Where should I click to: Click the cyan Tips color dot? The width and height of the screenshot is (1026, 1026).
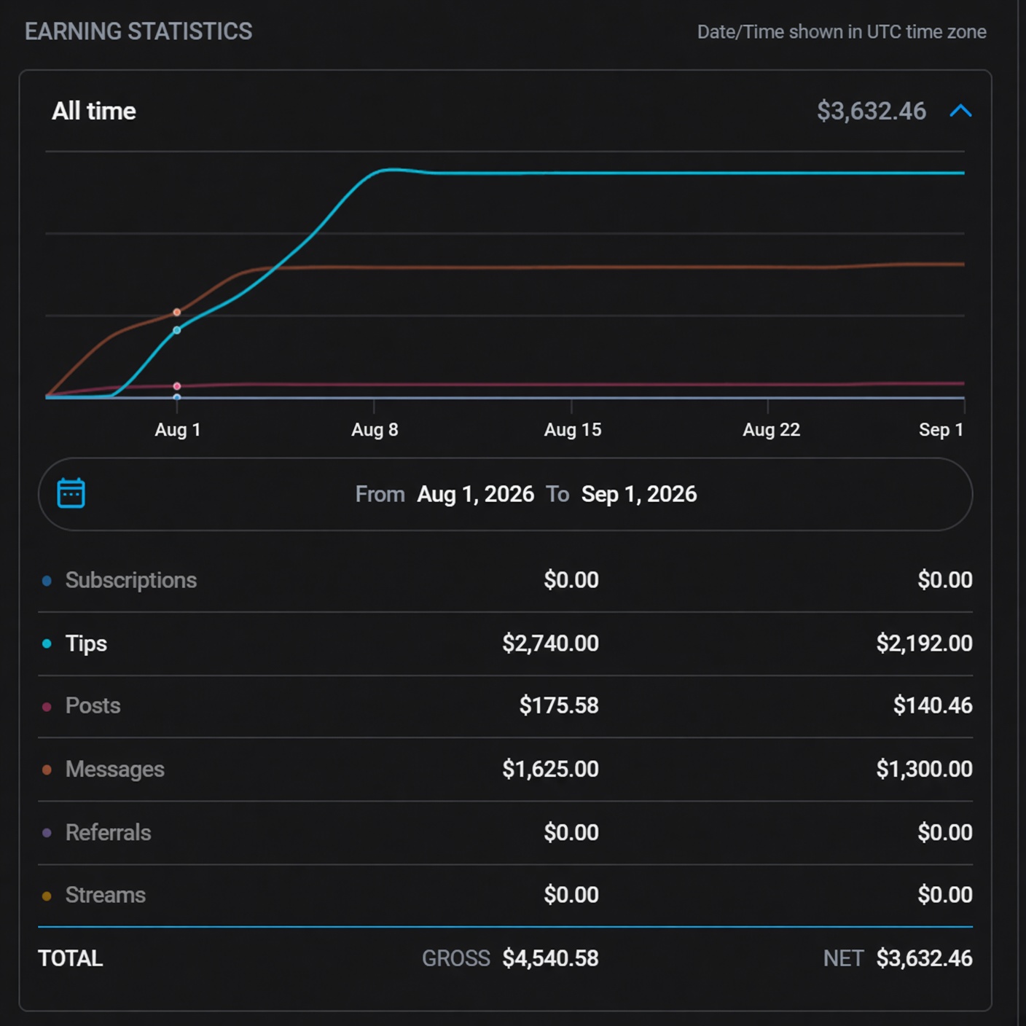click(47, 644)
